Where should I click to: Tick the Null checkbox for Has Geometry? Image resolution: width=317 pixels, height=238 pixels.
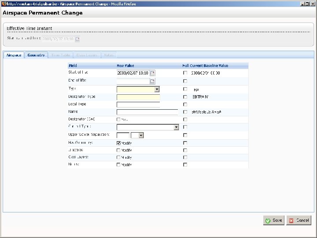pos(185,143)
